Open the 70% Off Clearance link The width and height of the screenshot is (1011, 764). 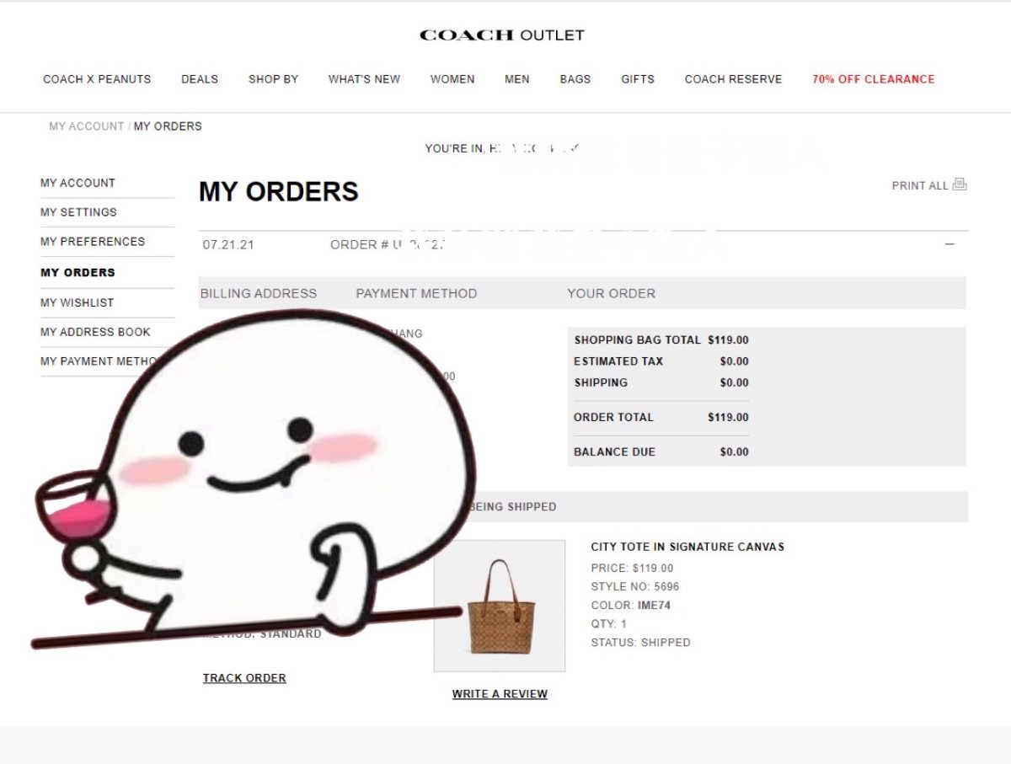pos(874,79)
